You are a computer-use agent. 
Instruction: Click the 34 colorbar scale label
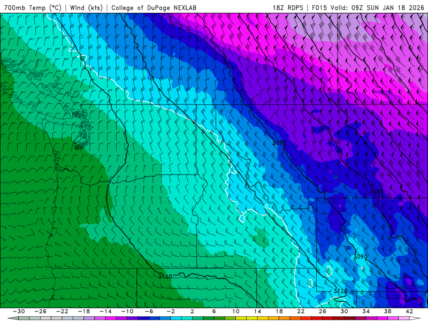pyautogui.click(x=366, y=311)
